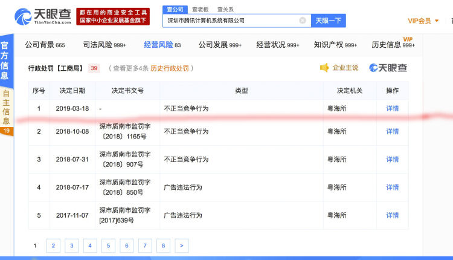Open the 历史信息 VIP tab
Image resolution: width=453 pixels, height=260 pixels.
(393, 45)
